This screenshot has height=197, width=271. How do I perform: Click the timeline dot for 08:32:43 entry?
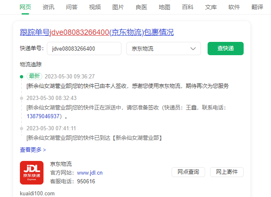click(22, 98)
